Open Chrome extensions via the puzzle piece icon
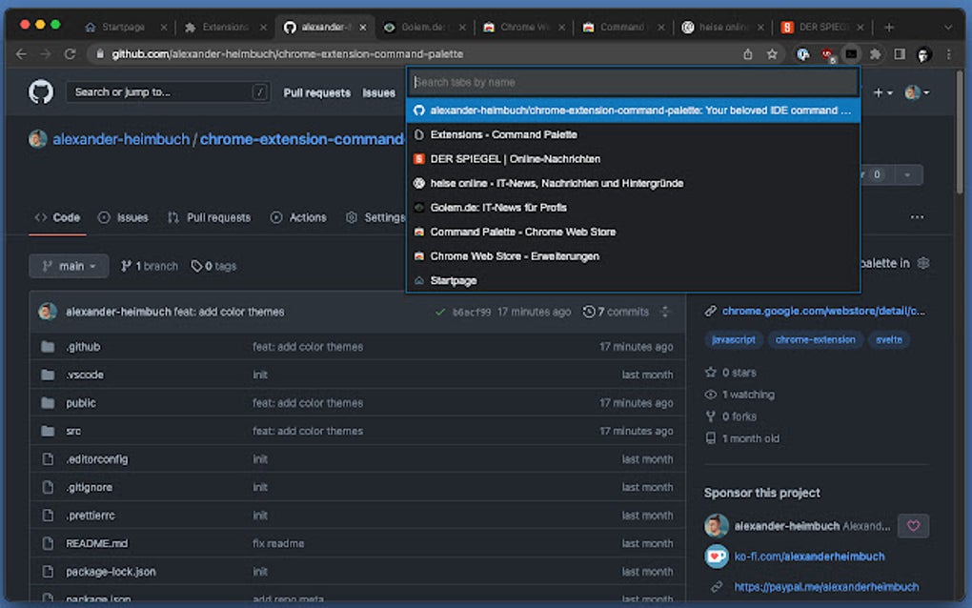972x608 pixels. click(x=874, y=54)
